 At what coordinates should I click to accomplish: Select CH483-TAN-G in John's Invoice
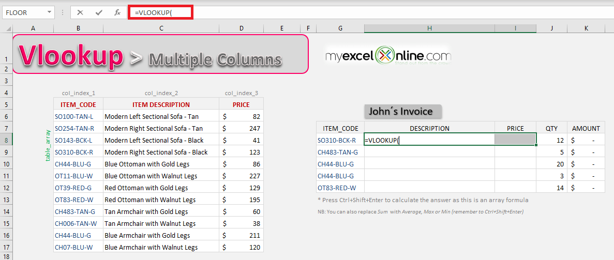pyautogui.click(x=340, y=152)
